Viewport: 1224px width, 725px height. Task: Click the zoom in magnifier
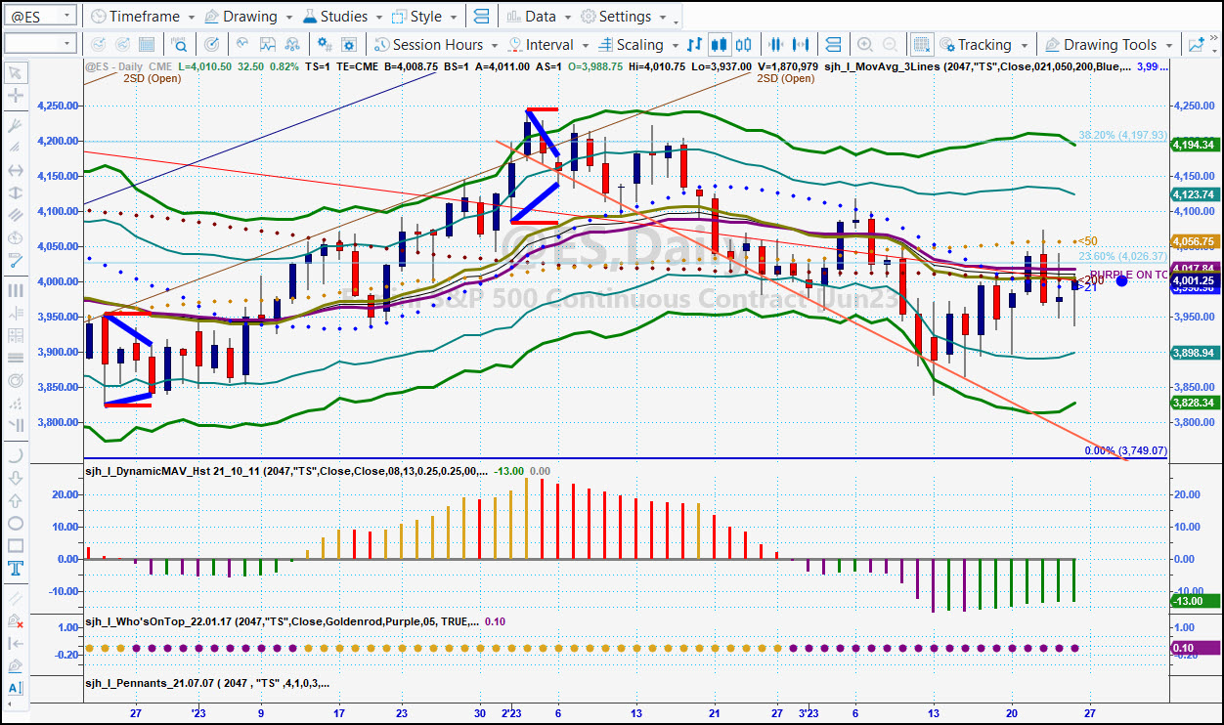click(865, 45)
